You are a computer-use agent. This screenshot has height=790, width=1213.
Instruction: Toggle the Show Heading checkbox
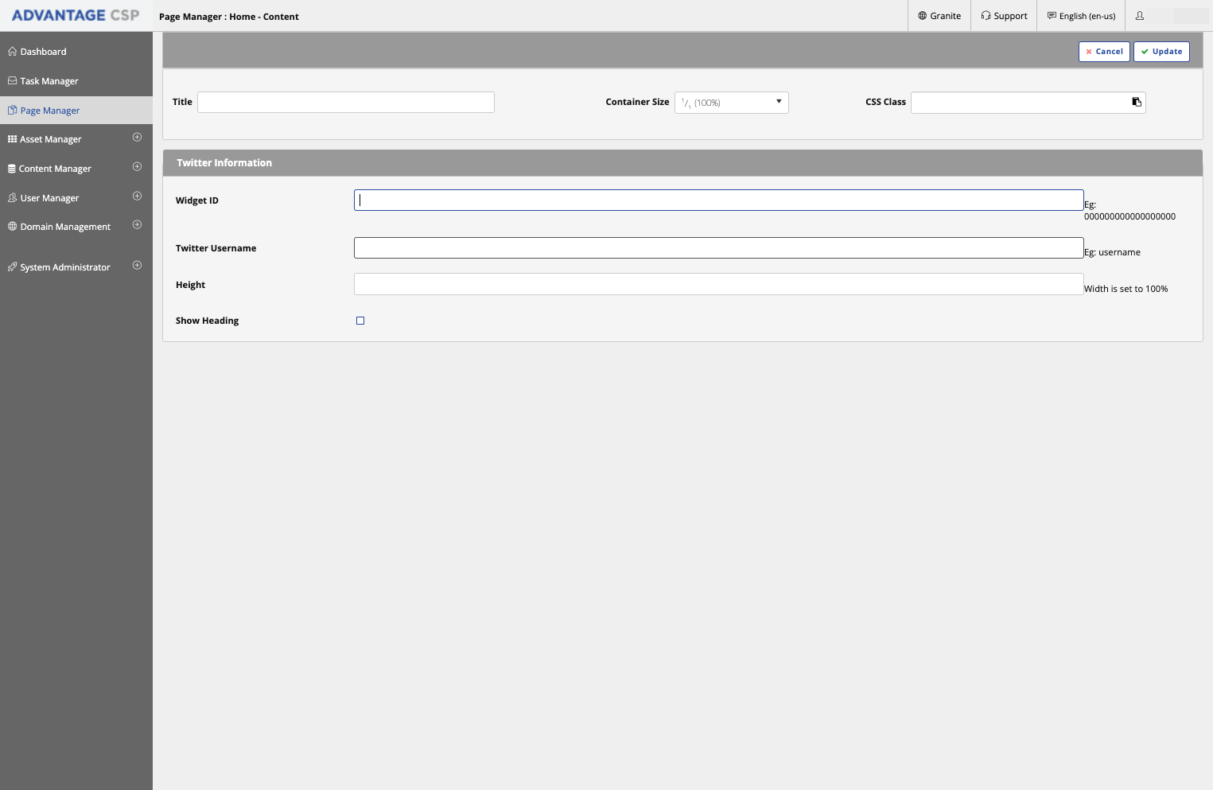coord(360,321)
